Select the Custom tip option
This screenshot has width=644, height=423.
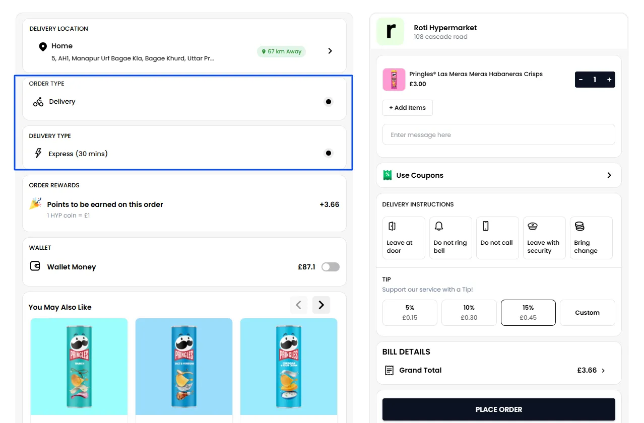pyautogui.click(x=588, y=313)
